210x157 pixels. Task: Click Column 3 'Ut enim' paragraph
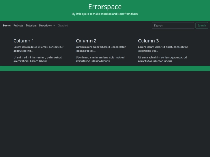point(163,59)
